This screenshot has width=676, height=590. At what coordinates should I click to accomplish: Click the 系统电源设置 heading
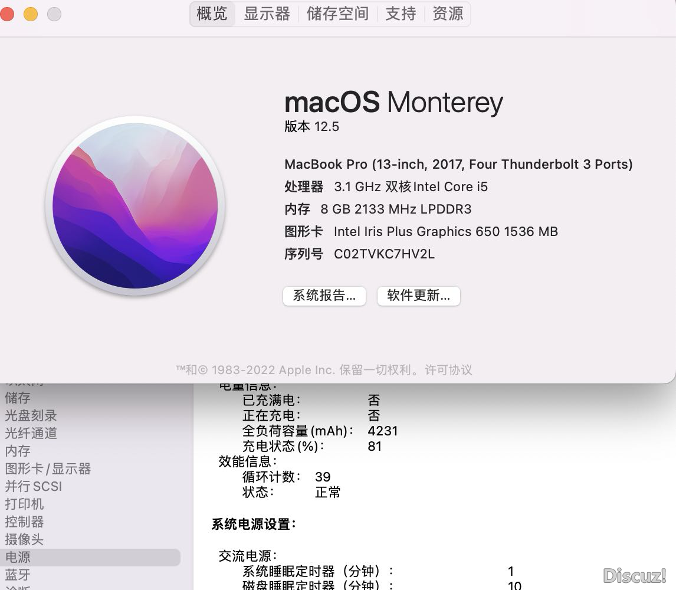click(254, 525)
